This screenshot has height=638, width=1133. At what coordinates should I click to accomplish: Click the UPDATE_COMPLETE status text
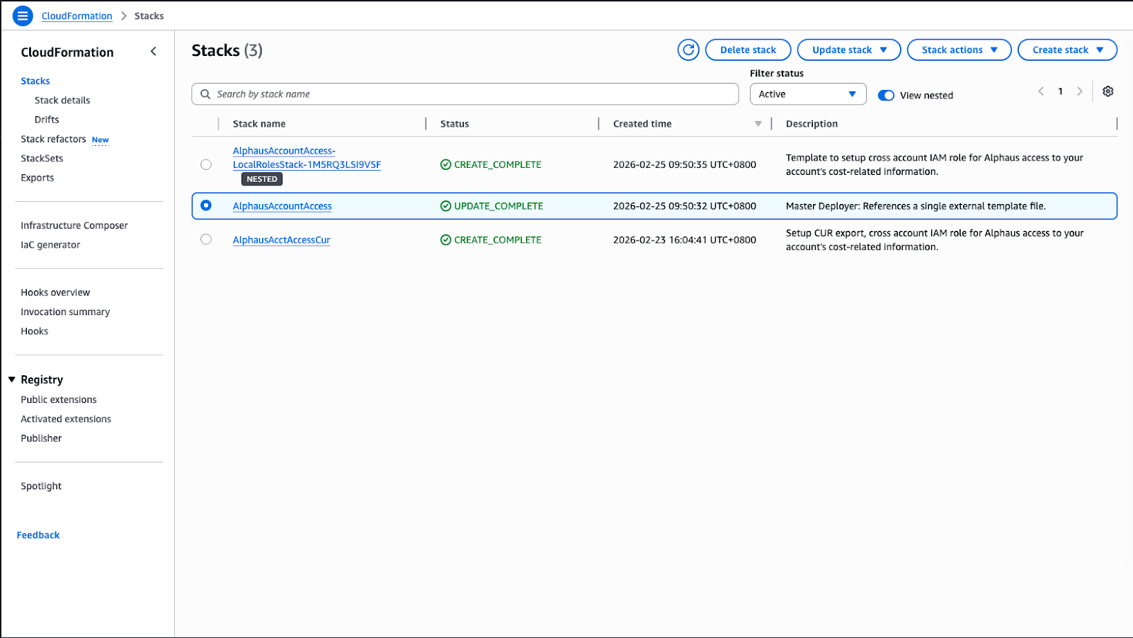pos(499,206)
